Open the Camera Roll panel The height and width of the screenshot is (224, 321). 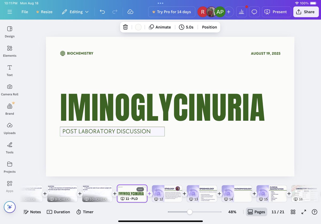(10, 90)
